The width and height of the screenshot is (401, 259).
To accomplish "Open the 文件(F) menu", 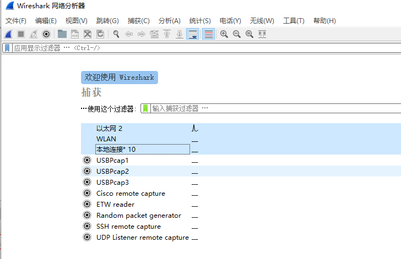I will click(x=16, y=21).
